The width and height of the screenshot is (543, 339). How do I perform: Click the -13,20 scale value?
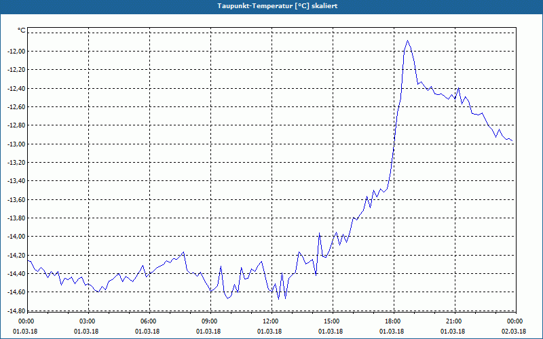coord(17,162)
